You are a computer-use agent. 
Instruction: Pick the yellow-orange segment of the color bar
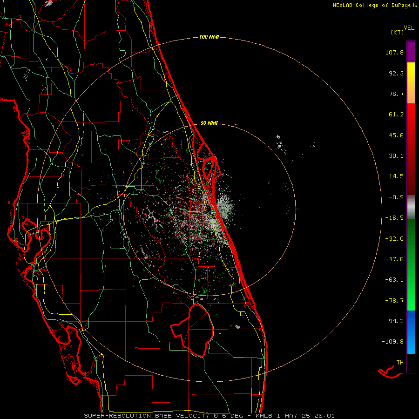(411, 83)
